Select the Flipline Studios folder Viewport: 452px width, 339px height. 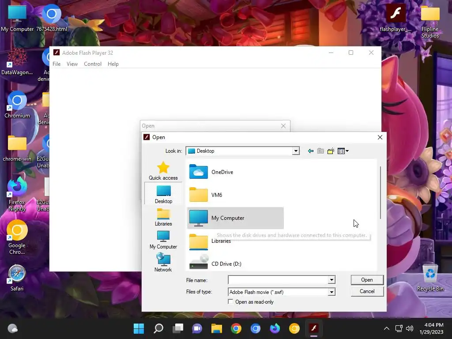click(x=430, y=22)
